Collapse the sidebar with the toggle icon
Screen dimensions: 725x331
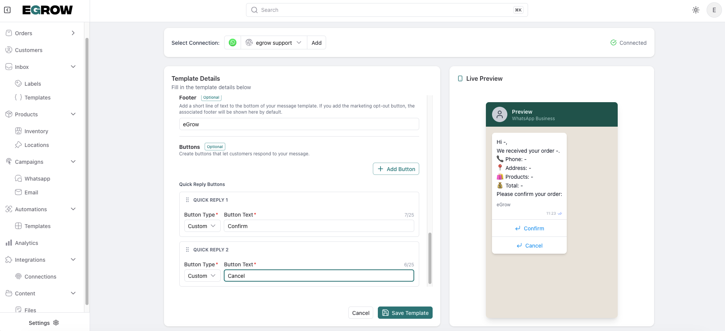coord(7,10)
